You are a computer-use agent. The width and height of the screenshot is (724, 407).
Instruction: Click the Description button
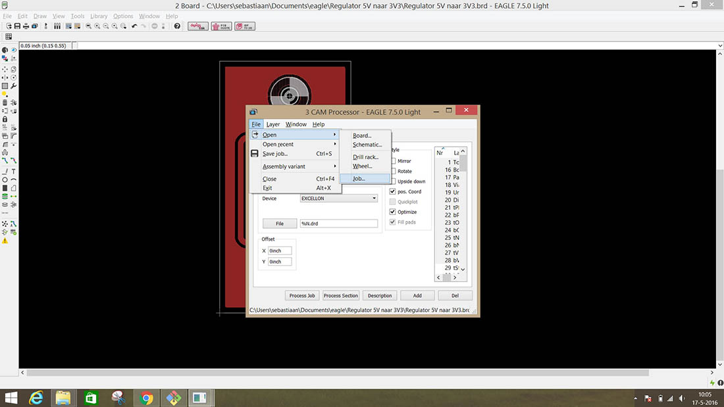pyautogui.click(x=380, y=296)
